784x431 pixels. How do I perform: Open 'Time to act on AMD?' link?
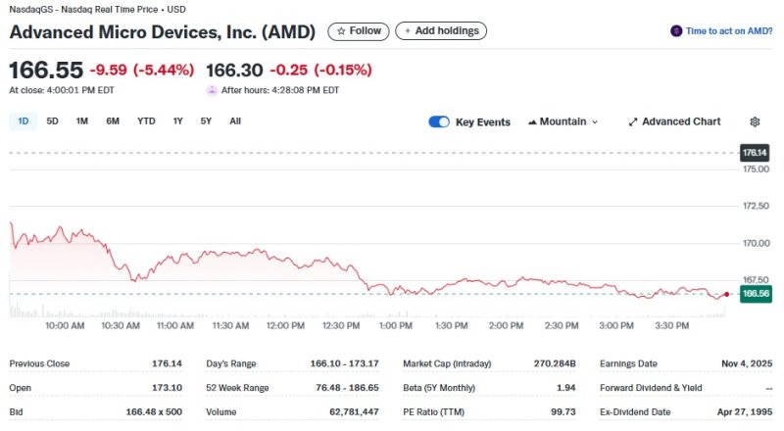point(728,31)
